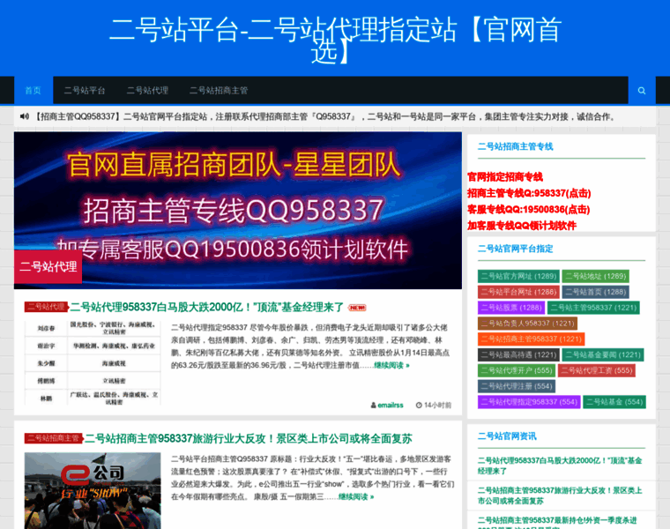Select tag 二号站基金要闻 (1221)

(x=603, y=355)
